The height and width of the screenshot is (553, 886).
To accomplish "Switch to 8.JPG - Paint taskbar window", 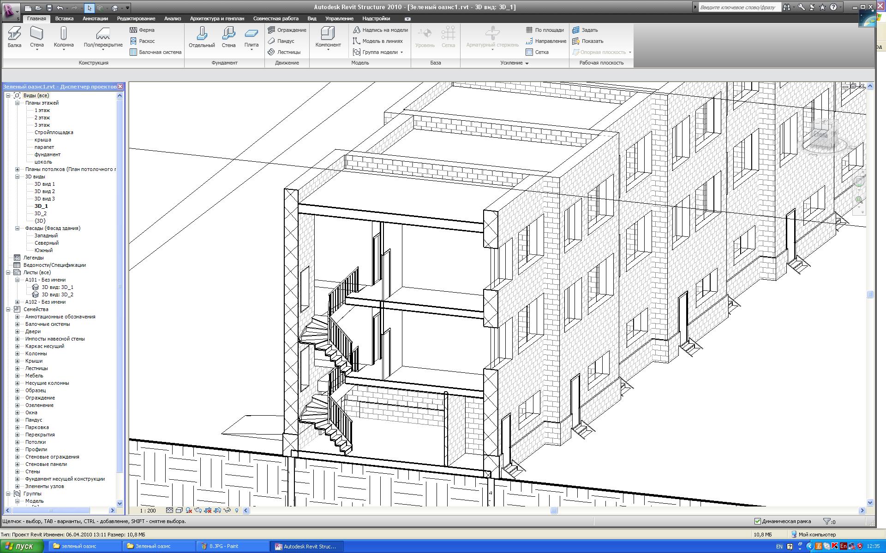I will (224, 546).
